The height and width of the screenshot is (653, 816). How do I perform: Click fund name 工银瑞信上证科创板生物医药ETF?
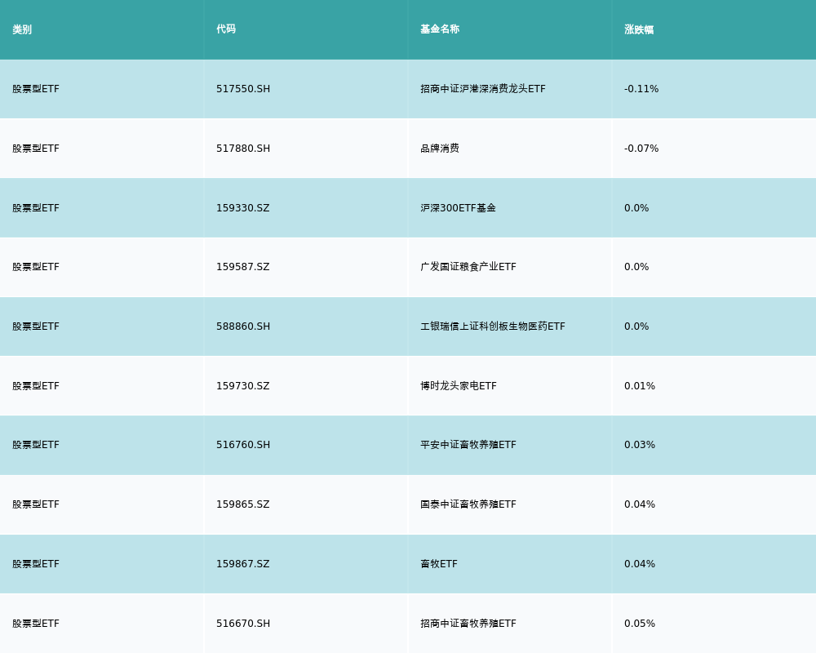click(x=492, y=326)
